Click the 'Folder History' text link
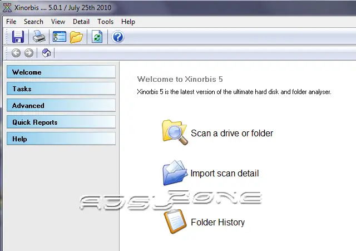The image size is (356, 251). pos(217,222)
